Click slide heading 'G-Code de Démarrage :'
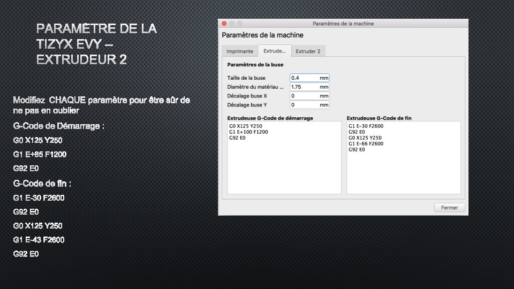The image size is (514, 289). tap(59, 126)
